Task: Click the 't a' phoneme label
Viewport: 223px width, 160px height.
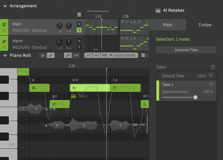Action: click(115, 80)
